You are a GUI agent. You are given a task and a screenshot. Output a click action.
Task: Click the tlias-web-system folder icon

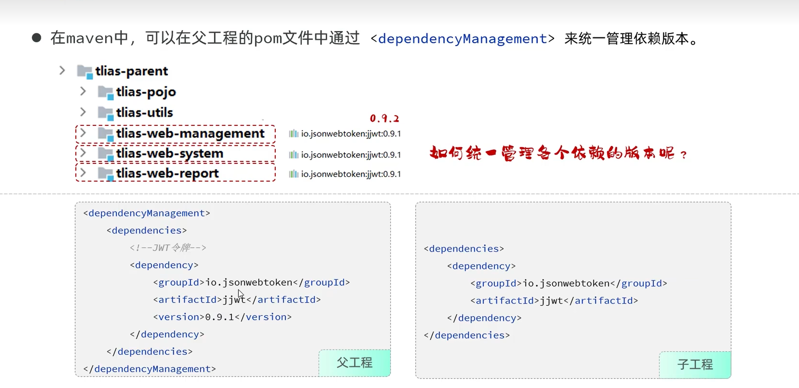coord(106,154)
